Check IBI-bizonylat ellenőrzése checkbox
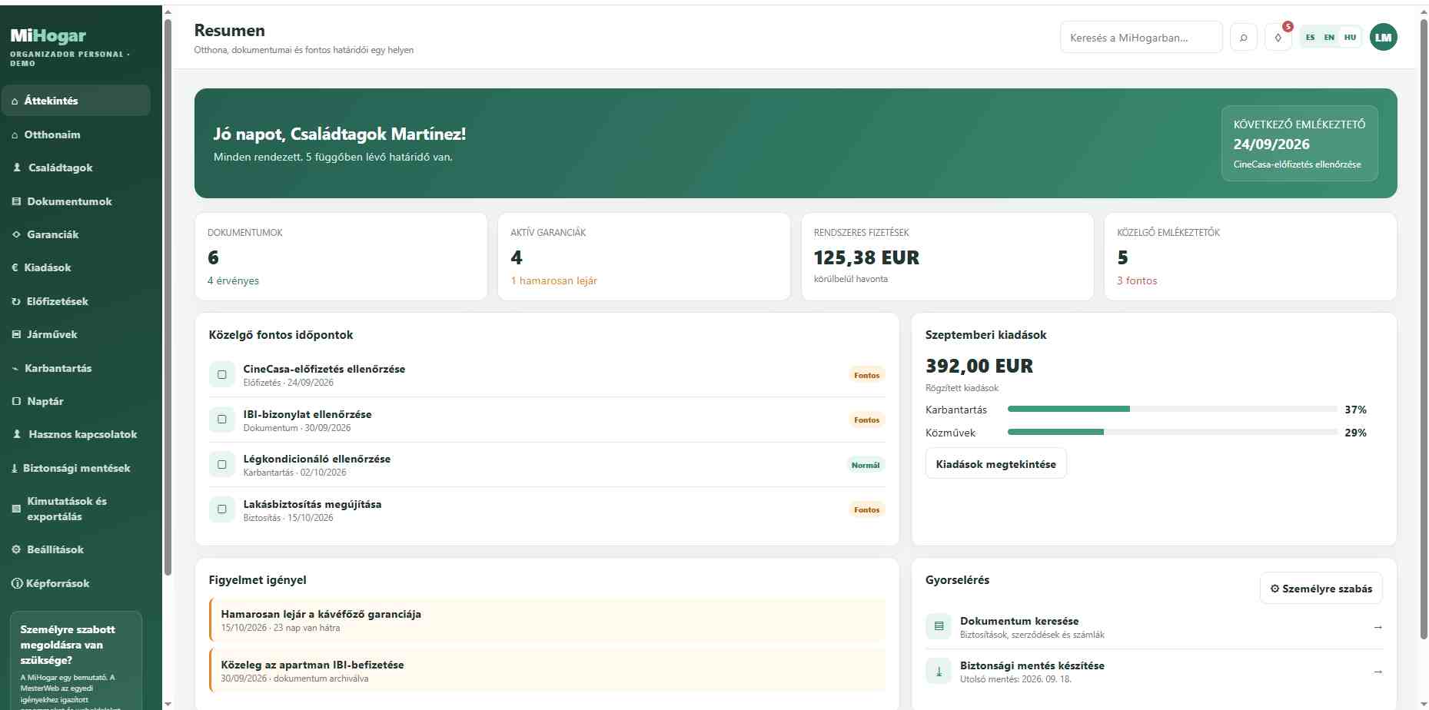1429x710 pixels. [222, 420]
